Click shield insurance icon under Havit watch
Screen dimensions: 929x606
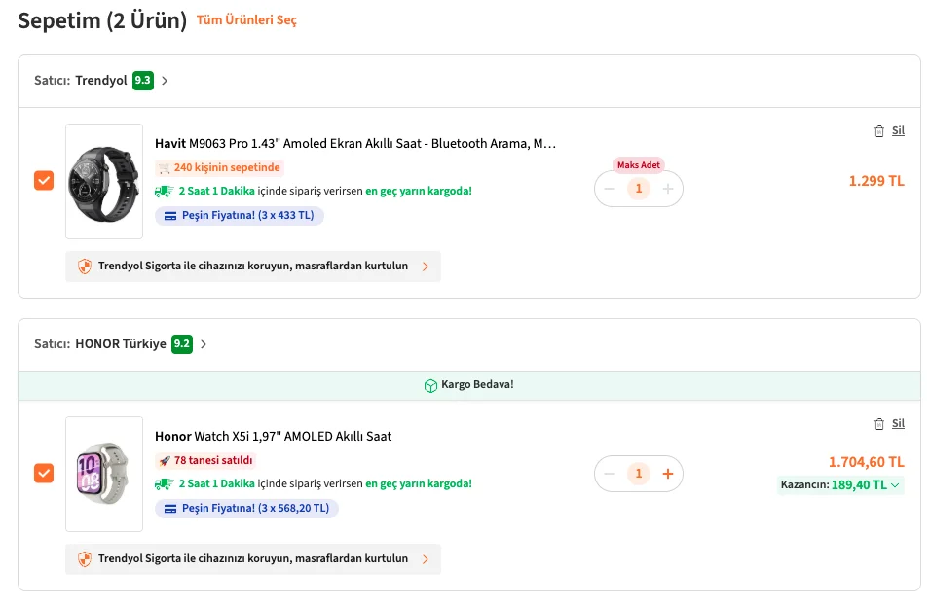[x=85, y=267]
